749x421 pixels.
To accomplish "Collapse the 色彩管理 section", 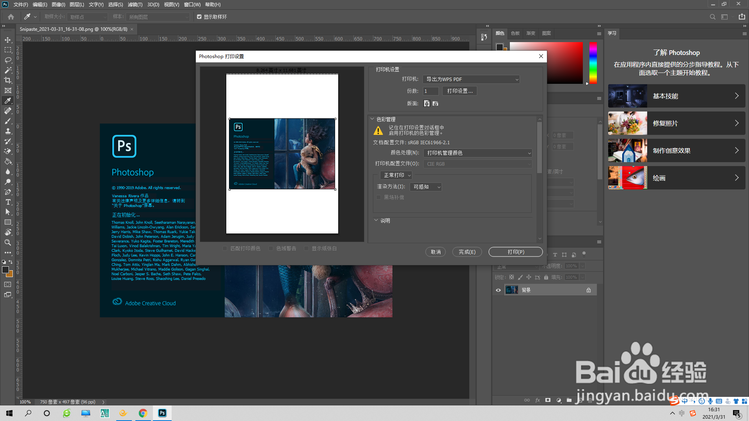I will coord(372,119).
